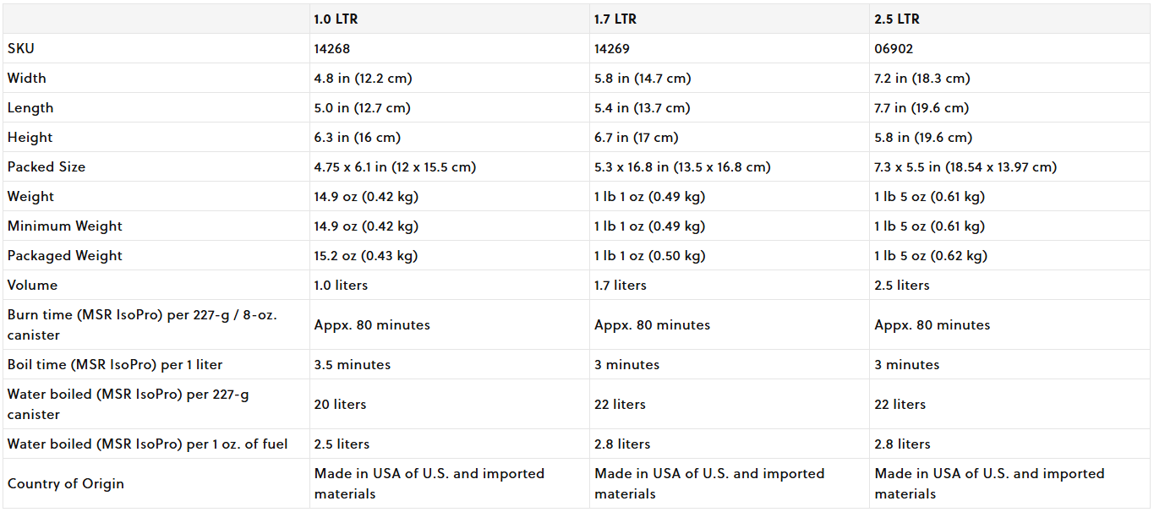Click the SKU value 14268
The width and height of the screenshot is (1154, 512).
(332, 49)
